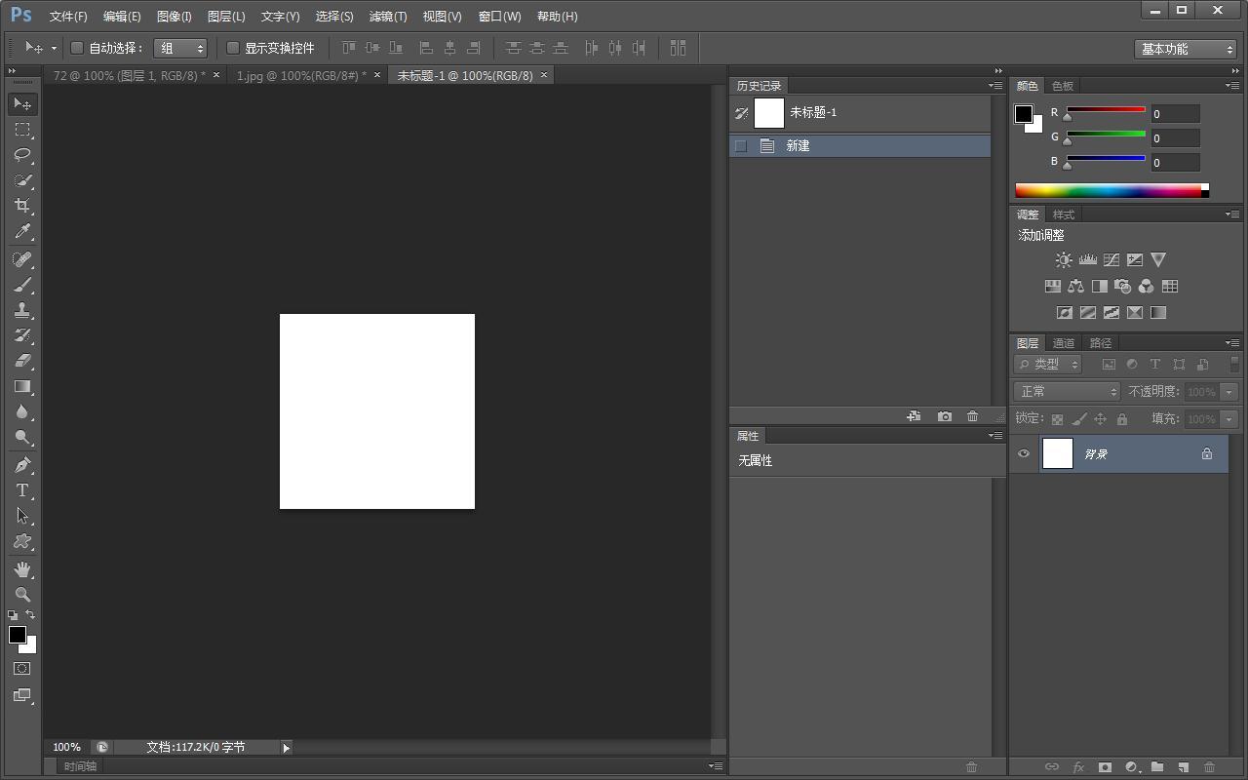Select the Hand tool
1248x780 pixels.
[x=22, y=568]
